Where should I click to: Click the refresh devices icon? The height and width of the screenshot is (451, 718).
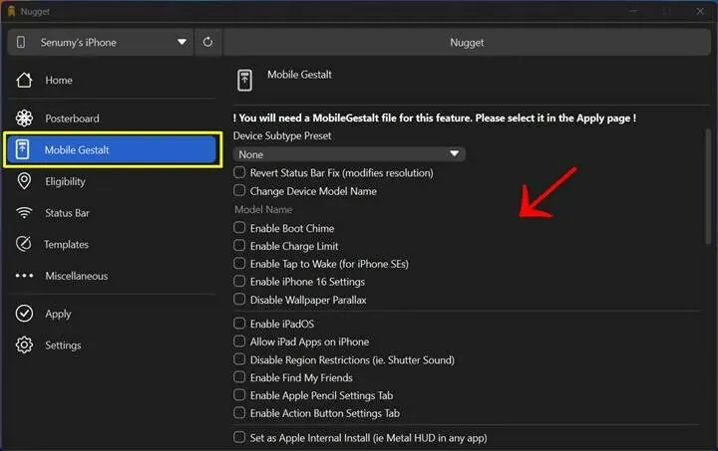coord(207,42)
